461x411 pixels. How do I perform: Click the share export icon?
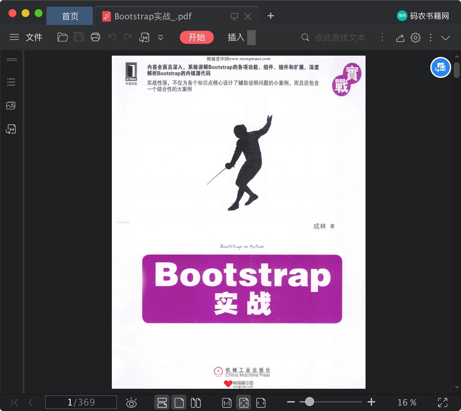coord(400,38)
